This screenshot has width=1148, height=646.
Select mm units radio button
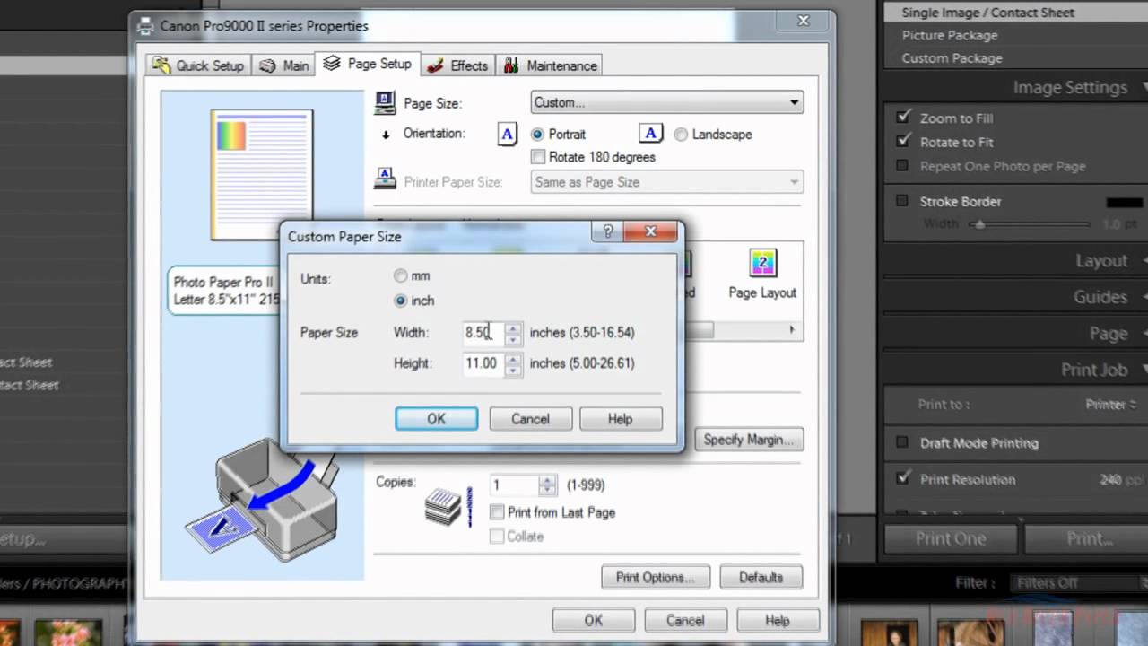tap(401, 276)
